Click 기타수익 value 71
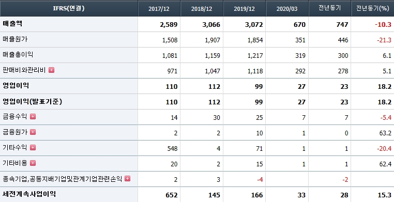The width and height of the screenshot is (394, 202). pyautogui.click(x=260, y=149)
